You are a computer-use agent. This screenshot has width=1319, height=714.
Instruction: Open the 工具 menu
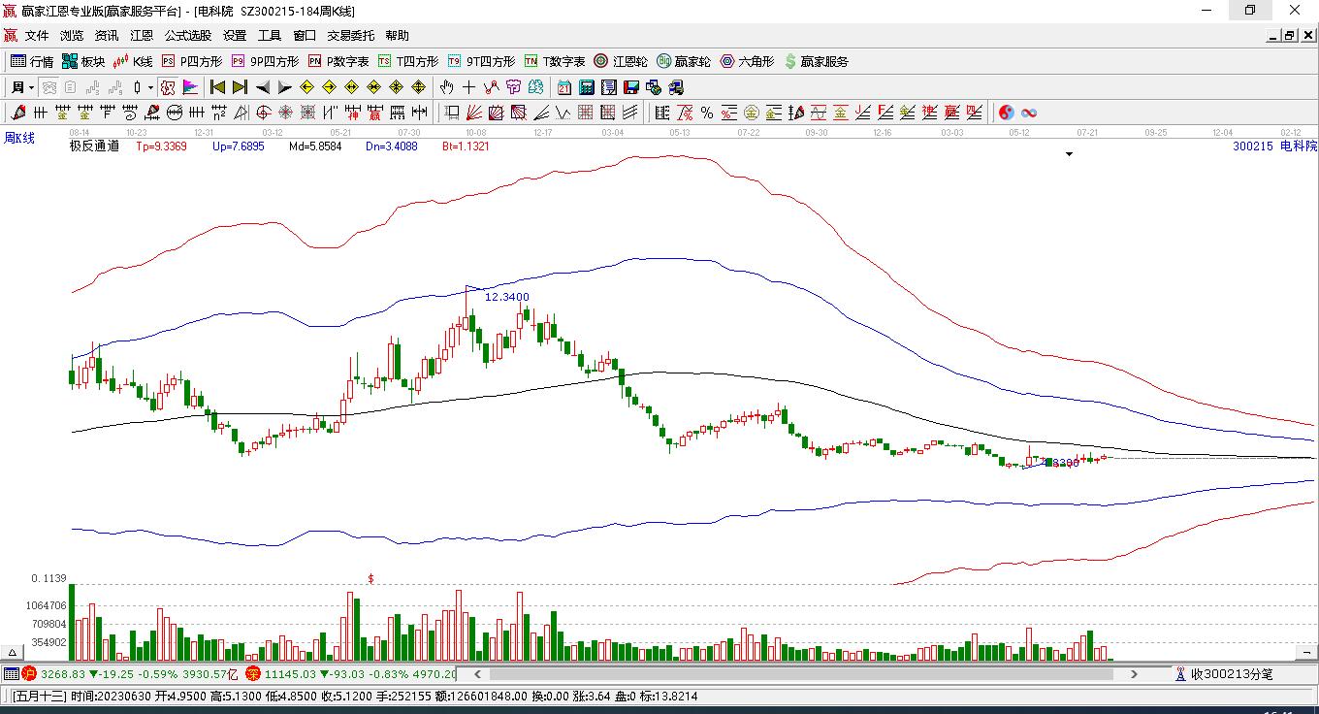click(270, 36)
